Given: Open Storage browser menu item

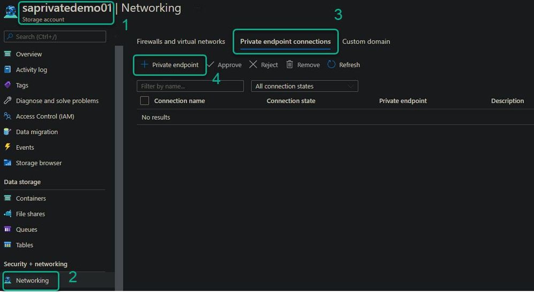Looking at the screenshot, I should click(x=39, y=163).
